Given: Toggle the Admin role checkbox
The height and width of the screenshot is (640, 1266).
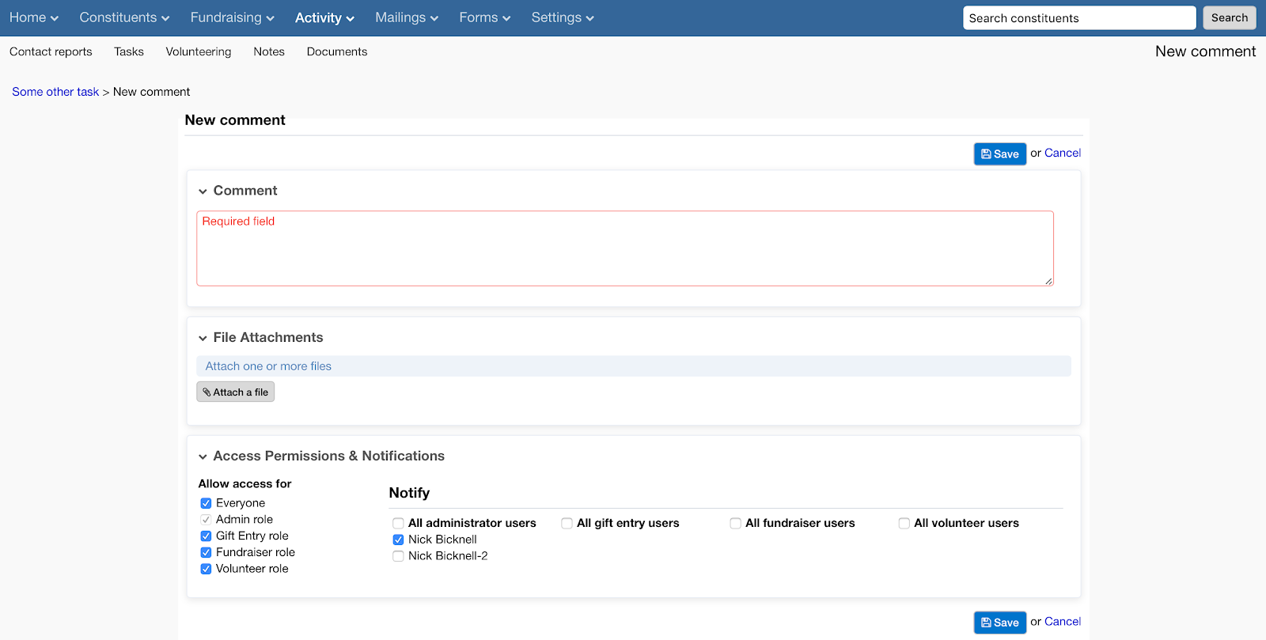Looking at the screenshot, I should pos(206,520).
